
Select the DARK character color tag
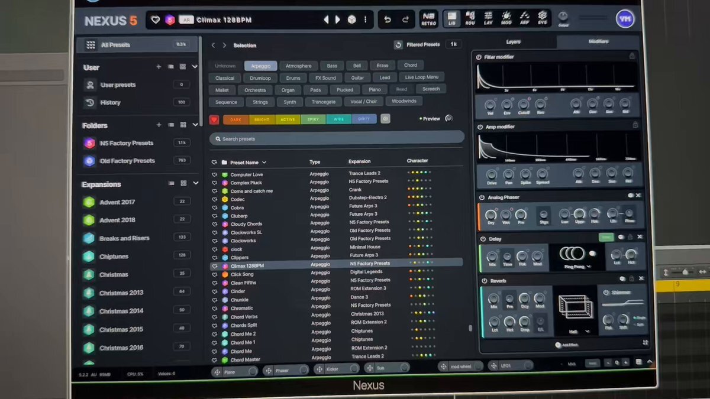click(x=235, y=119)
